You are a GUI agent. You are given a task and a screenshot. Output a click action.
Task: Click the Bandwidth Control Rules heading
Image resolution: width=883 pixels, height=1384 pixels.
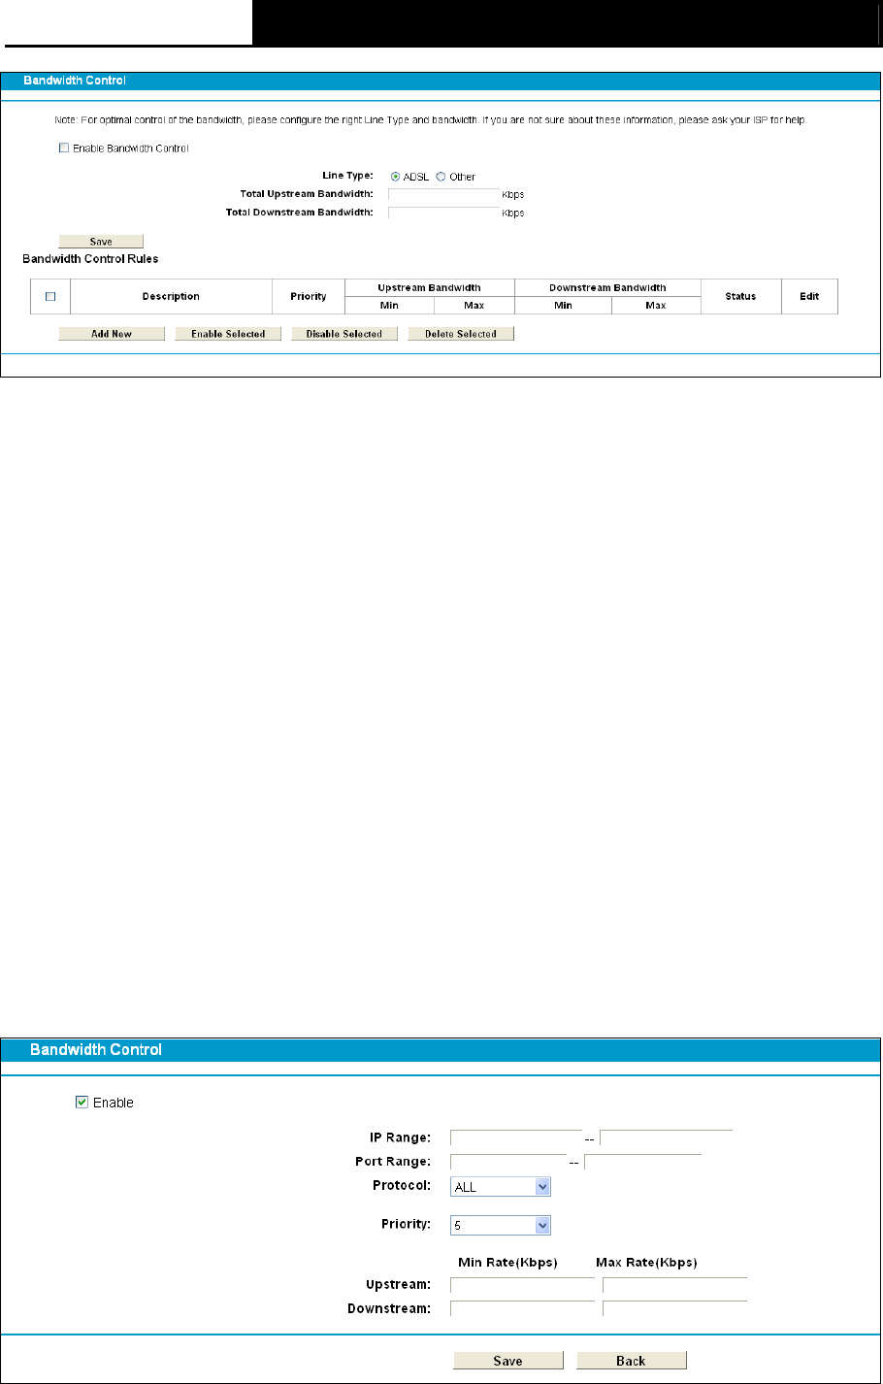click(90, 259)
